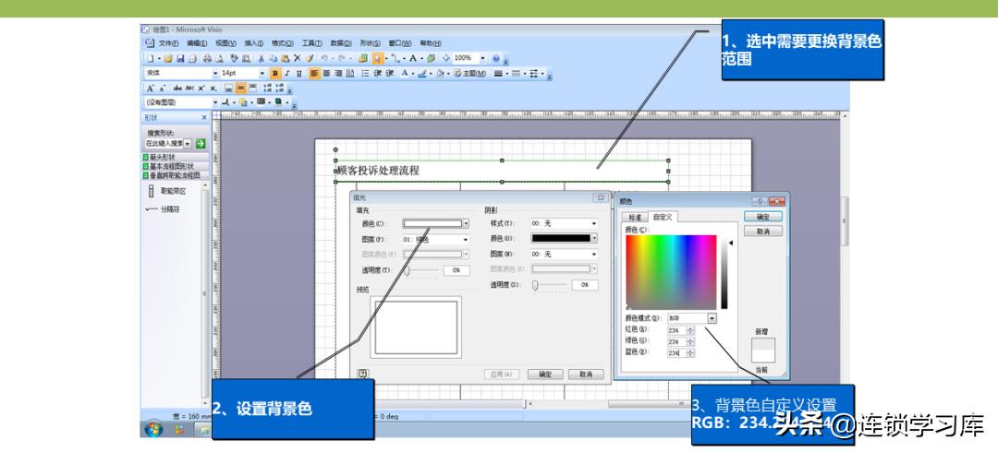Viewport: 998px width, 452px height.
Task: Click the font color A icon
Action: 406,73
